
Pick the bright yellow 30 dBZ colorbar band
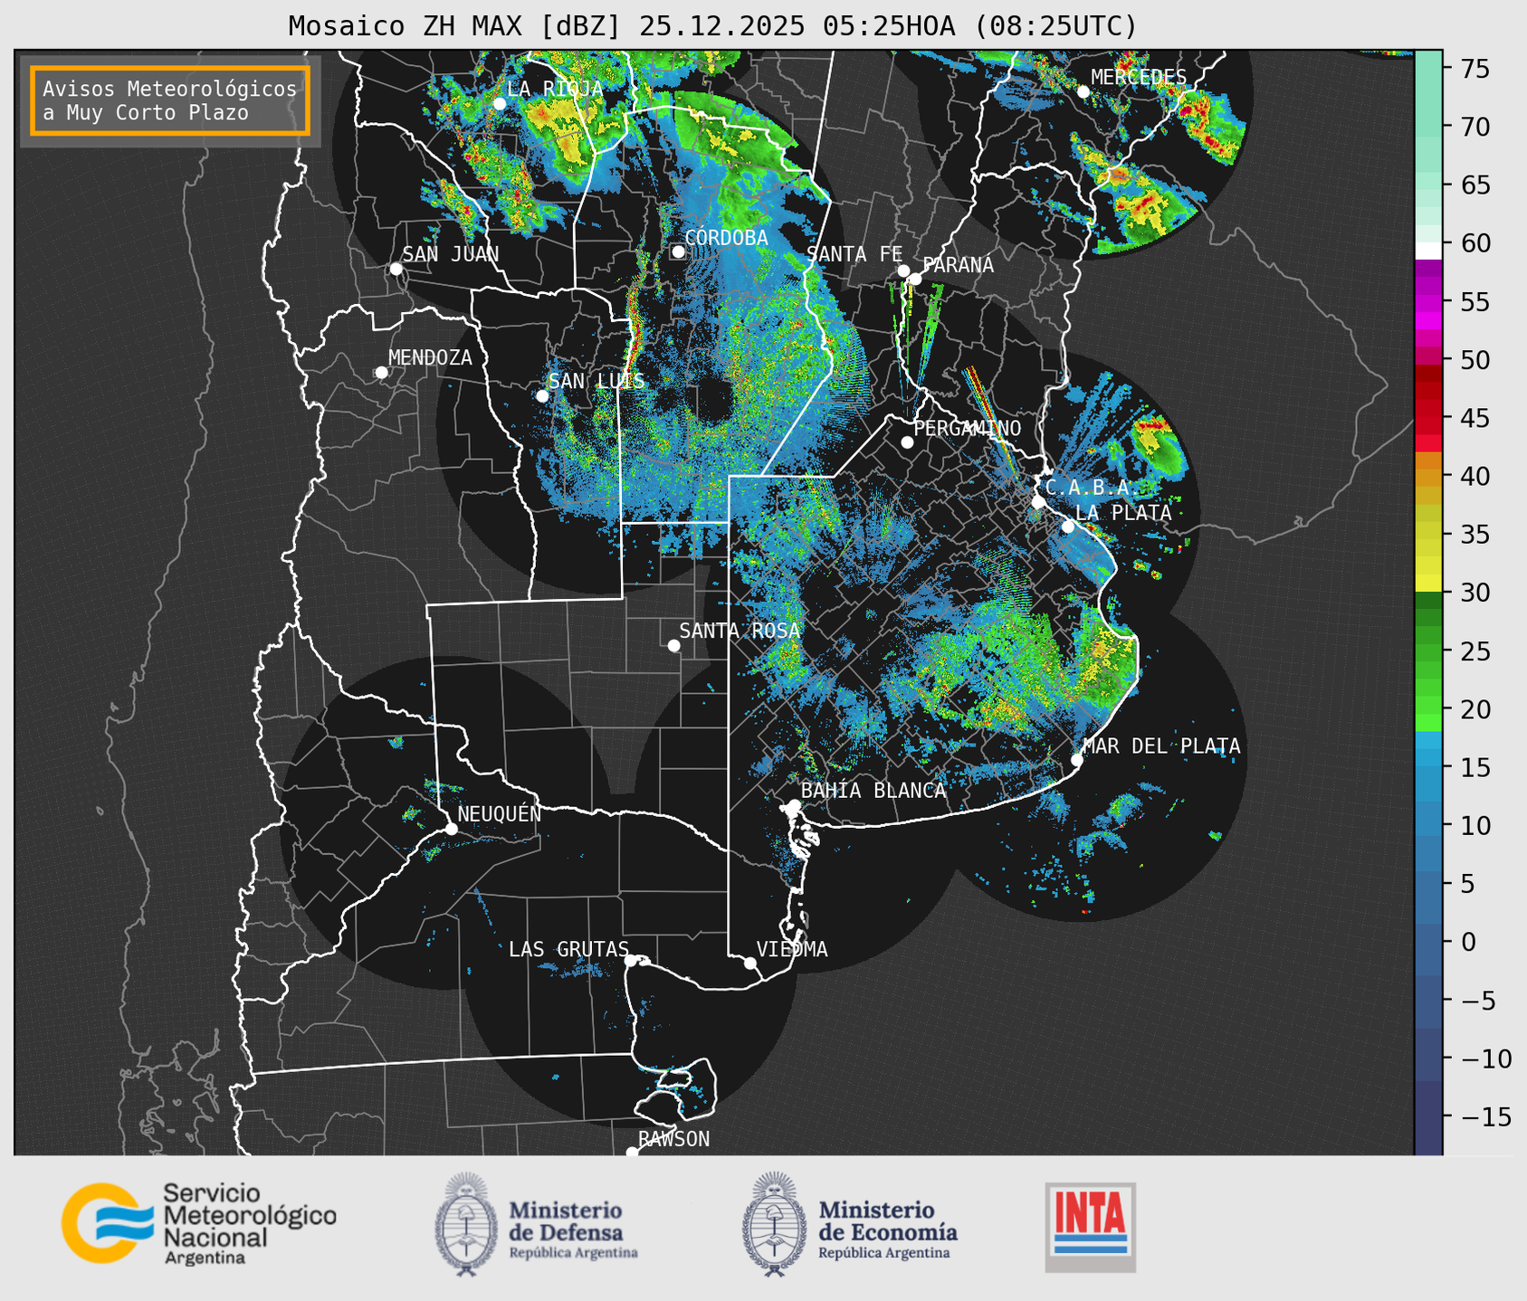point(1428,584)
